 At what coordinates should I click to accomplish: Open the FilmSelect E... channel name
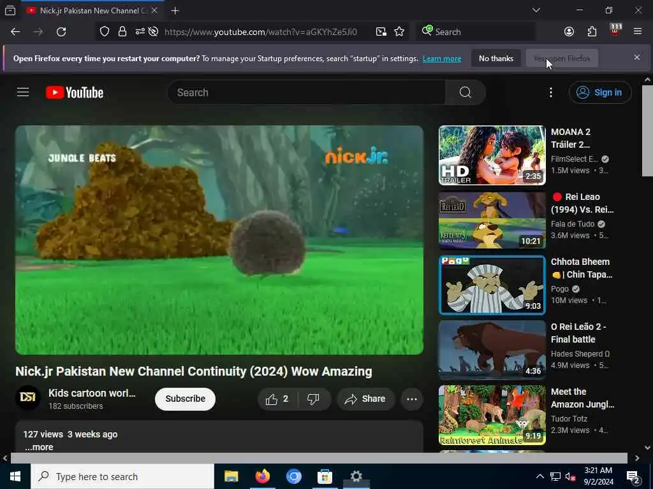[575, 159]
